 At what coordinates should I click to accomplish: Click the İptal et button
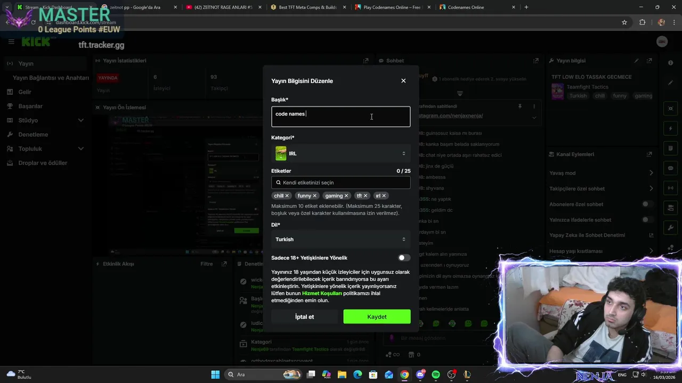304,317
